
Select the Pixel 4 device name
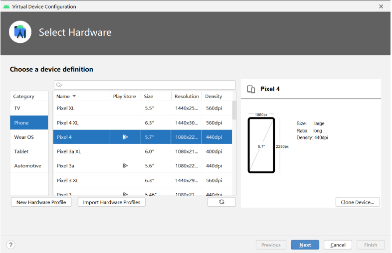pyautogui.click(x=64, y=137)
